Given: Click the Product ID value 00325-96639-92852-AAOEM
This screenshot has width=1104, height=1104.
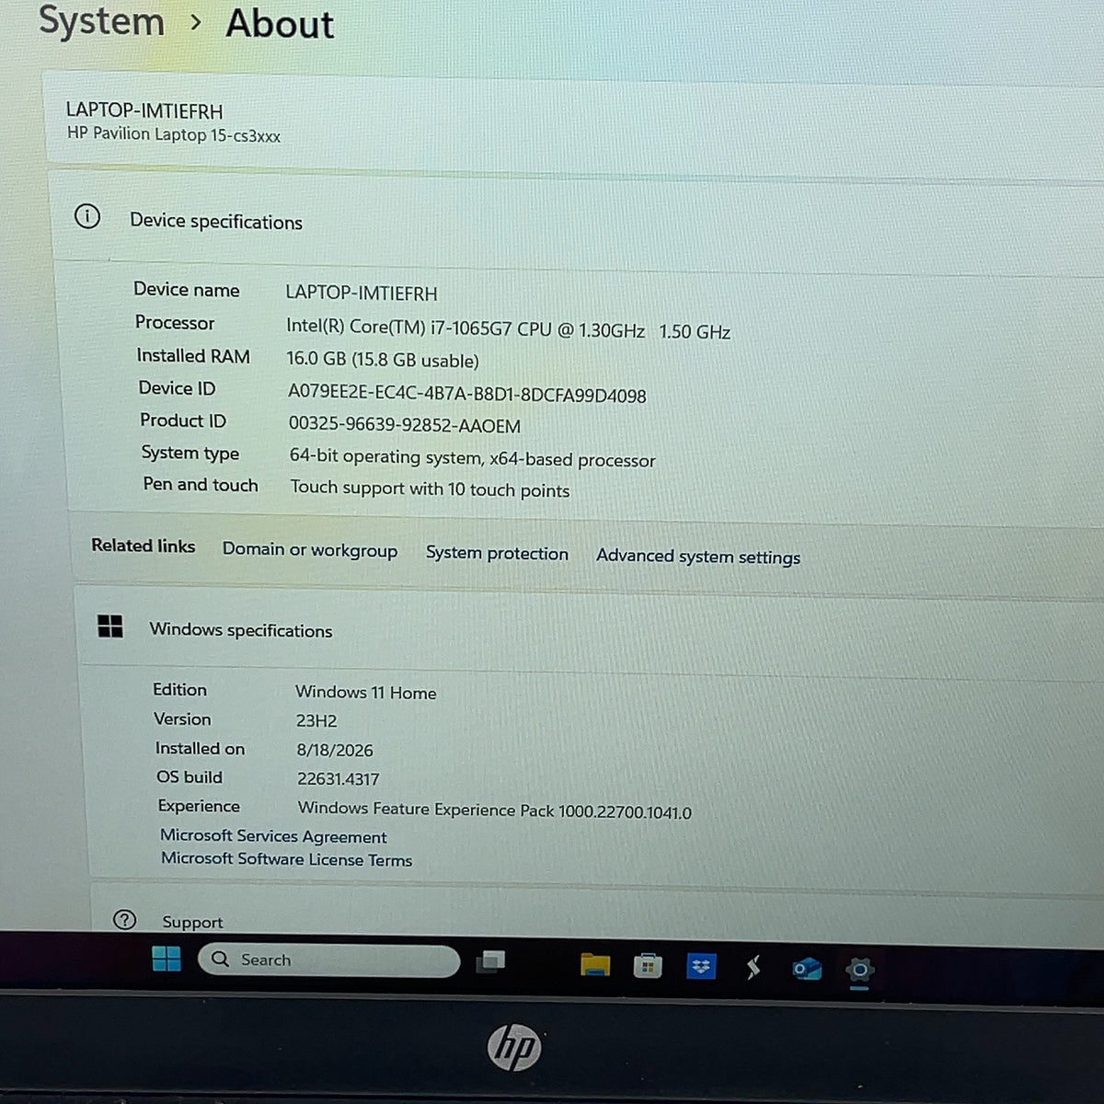Looking at the screenshot, I should pos(405,425).
